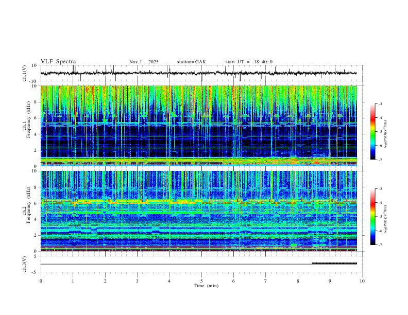Click the -7 label on ch.2 color bar
Screen dimensions: 408x315
(x=380, y=245)
